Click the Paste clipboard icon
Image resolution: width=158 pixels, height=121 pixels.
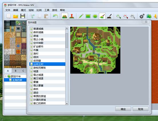tap(46, 16)
